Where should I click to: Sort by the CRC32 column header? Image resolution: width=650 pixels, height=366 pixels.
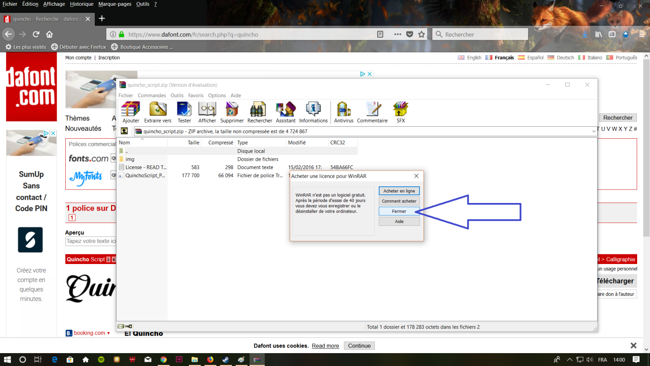343,142
